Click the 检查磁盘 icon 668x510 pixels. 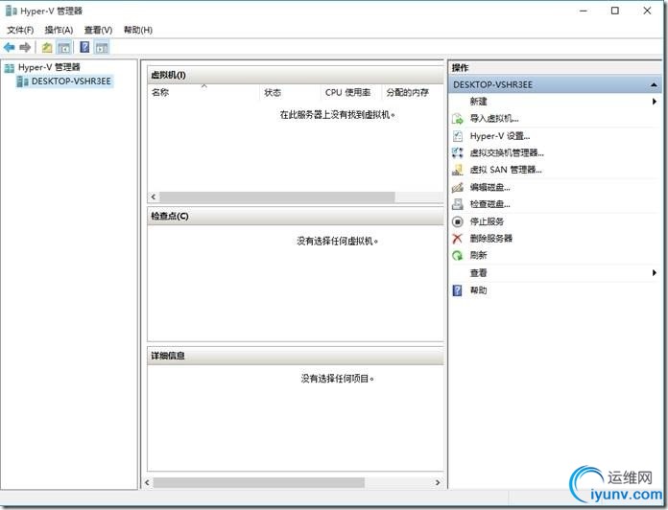pyautogui.click(x=457, y=204)
